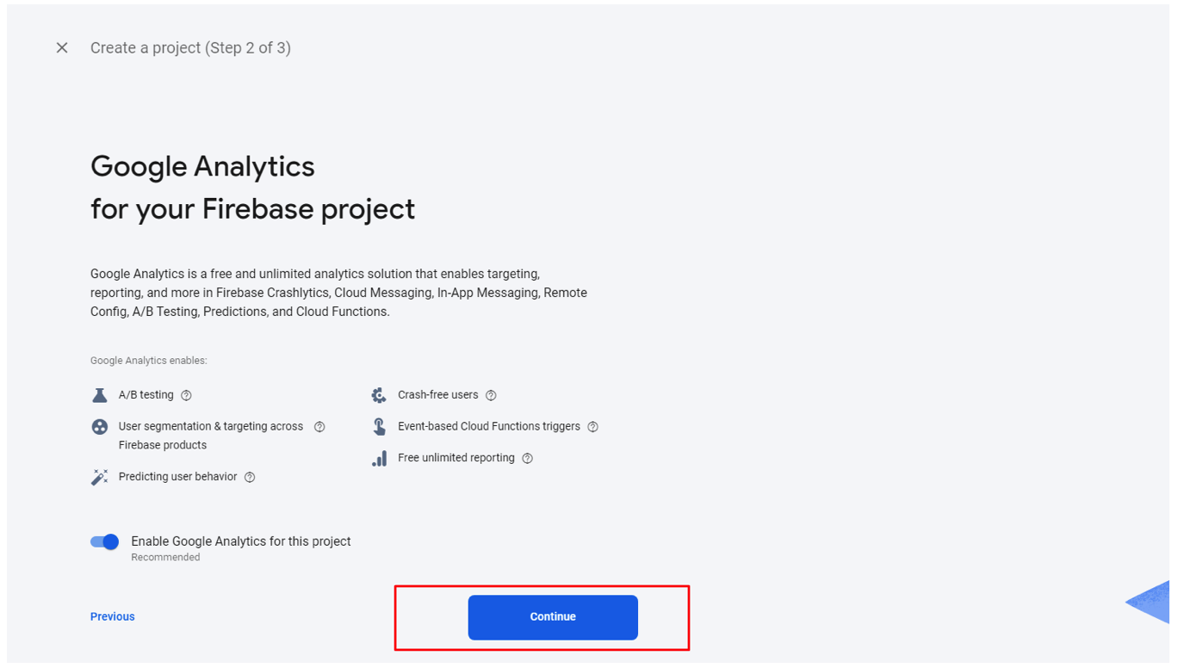The image size is (1178, 668).
Task: Open help for Predicting user behavior
Action: (x=250, y=477)
